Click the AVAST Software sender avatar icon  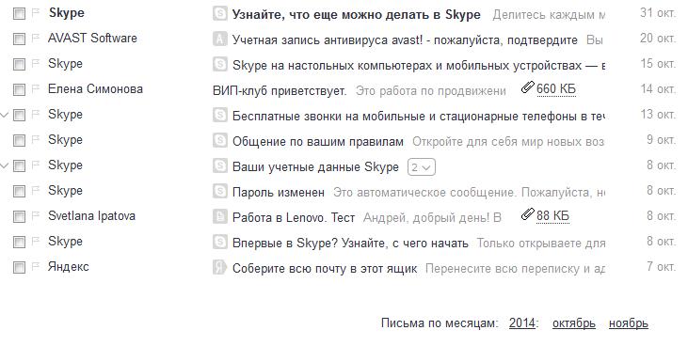pos(220,39)
